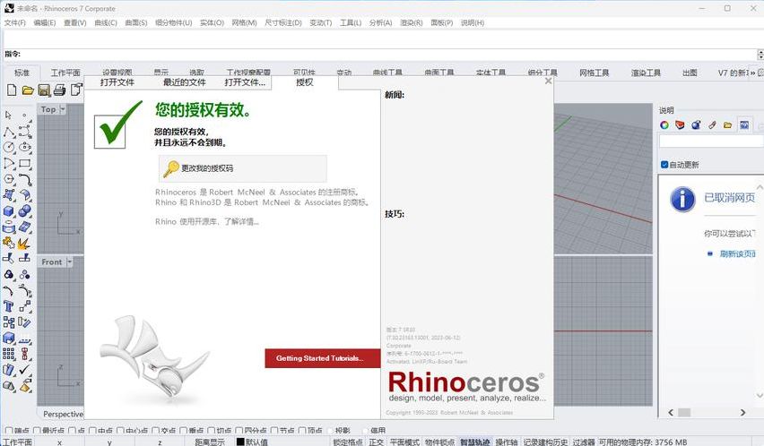
Task: Select the Explode tool icon
Action: [x=24, y=243]
